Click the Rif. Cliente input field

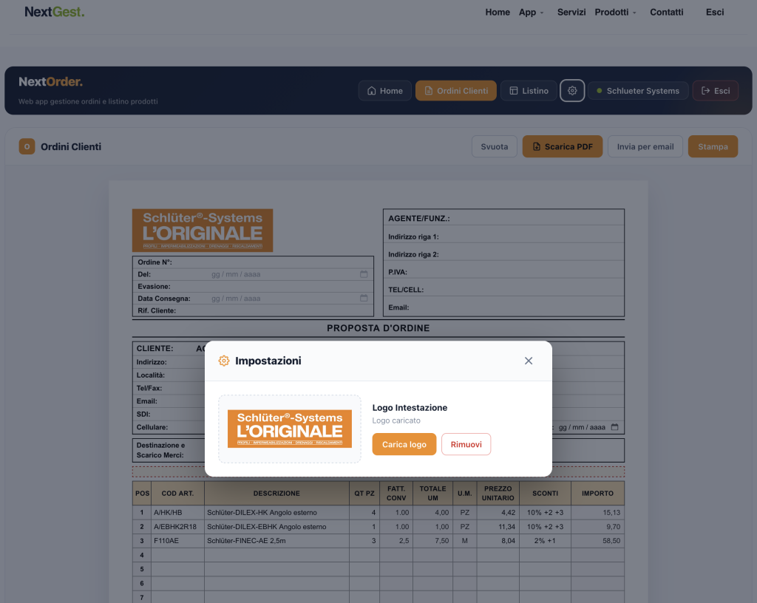pyautogui.click(x=290, y=310)
